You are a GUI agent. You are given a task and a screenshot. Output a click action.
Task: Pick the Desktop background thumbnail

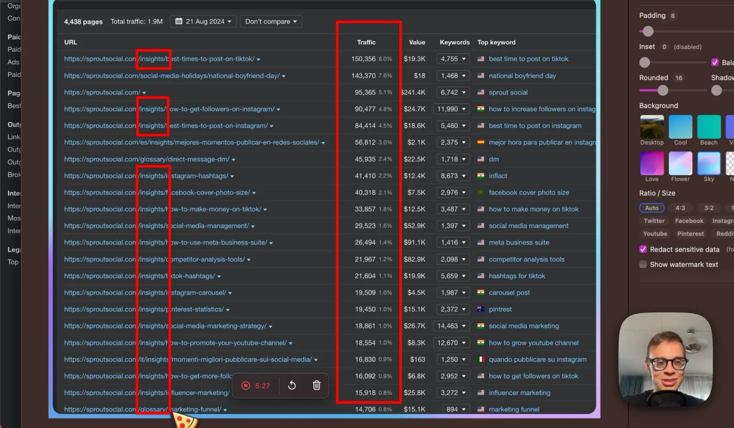click(652, 127)
